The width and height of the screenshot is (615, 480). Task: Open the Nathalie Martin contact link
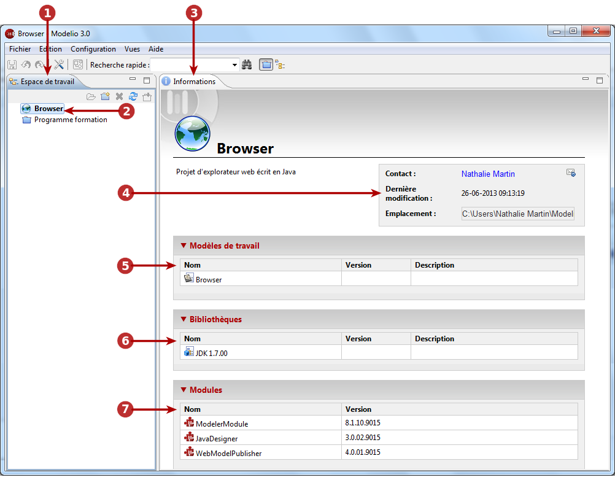(x=488, y=174)
